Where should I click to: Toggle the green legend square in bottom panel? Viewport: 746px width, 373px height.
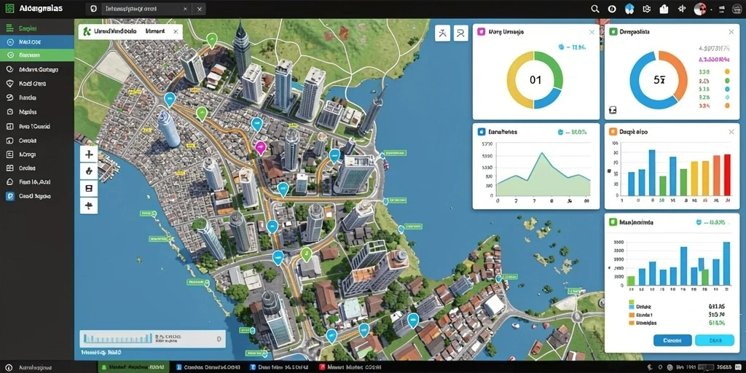pyautogui.click(x=632, y=302)
